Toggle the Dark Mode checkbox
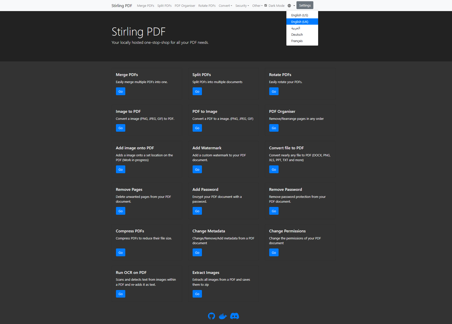Screen dimensions: 452x324 [266, 5]
